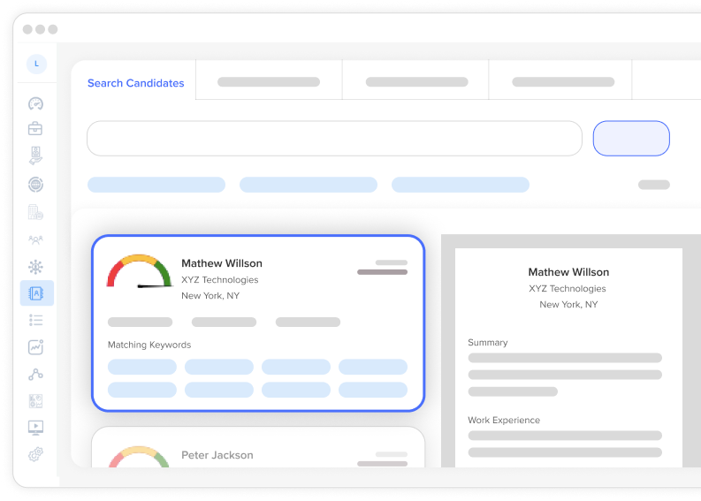Open the people group icon
Screen dimensions: 701x501
click(35, 240)
